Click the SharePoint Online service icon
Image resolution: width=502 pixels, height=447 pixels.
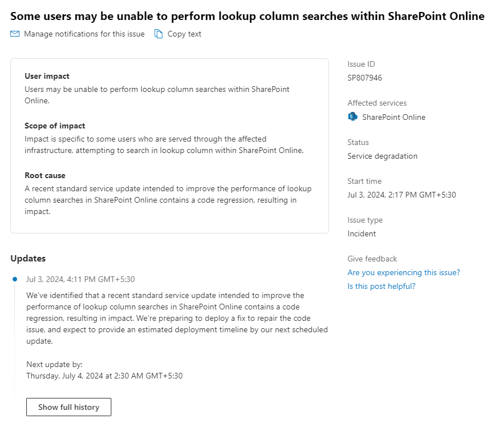tap(352, 117)
